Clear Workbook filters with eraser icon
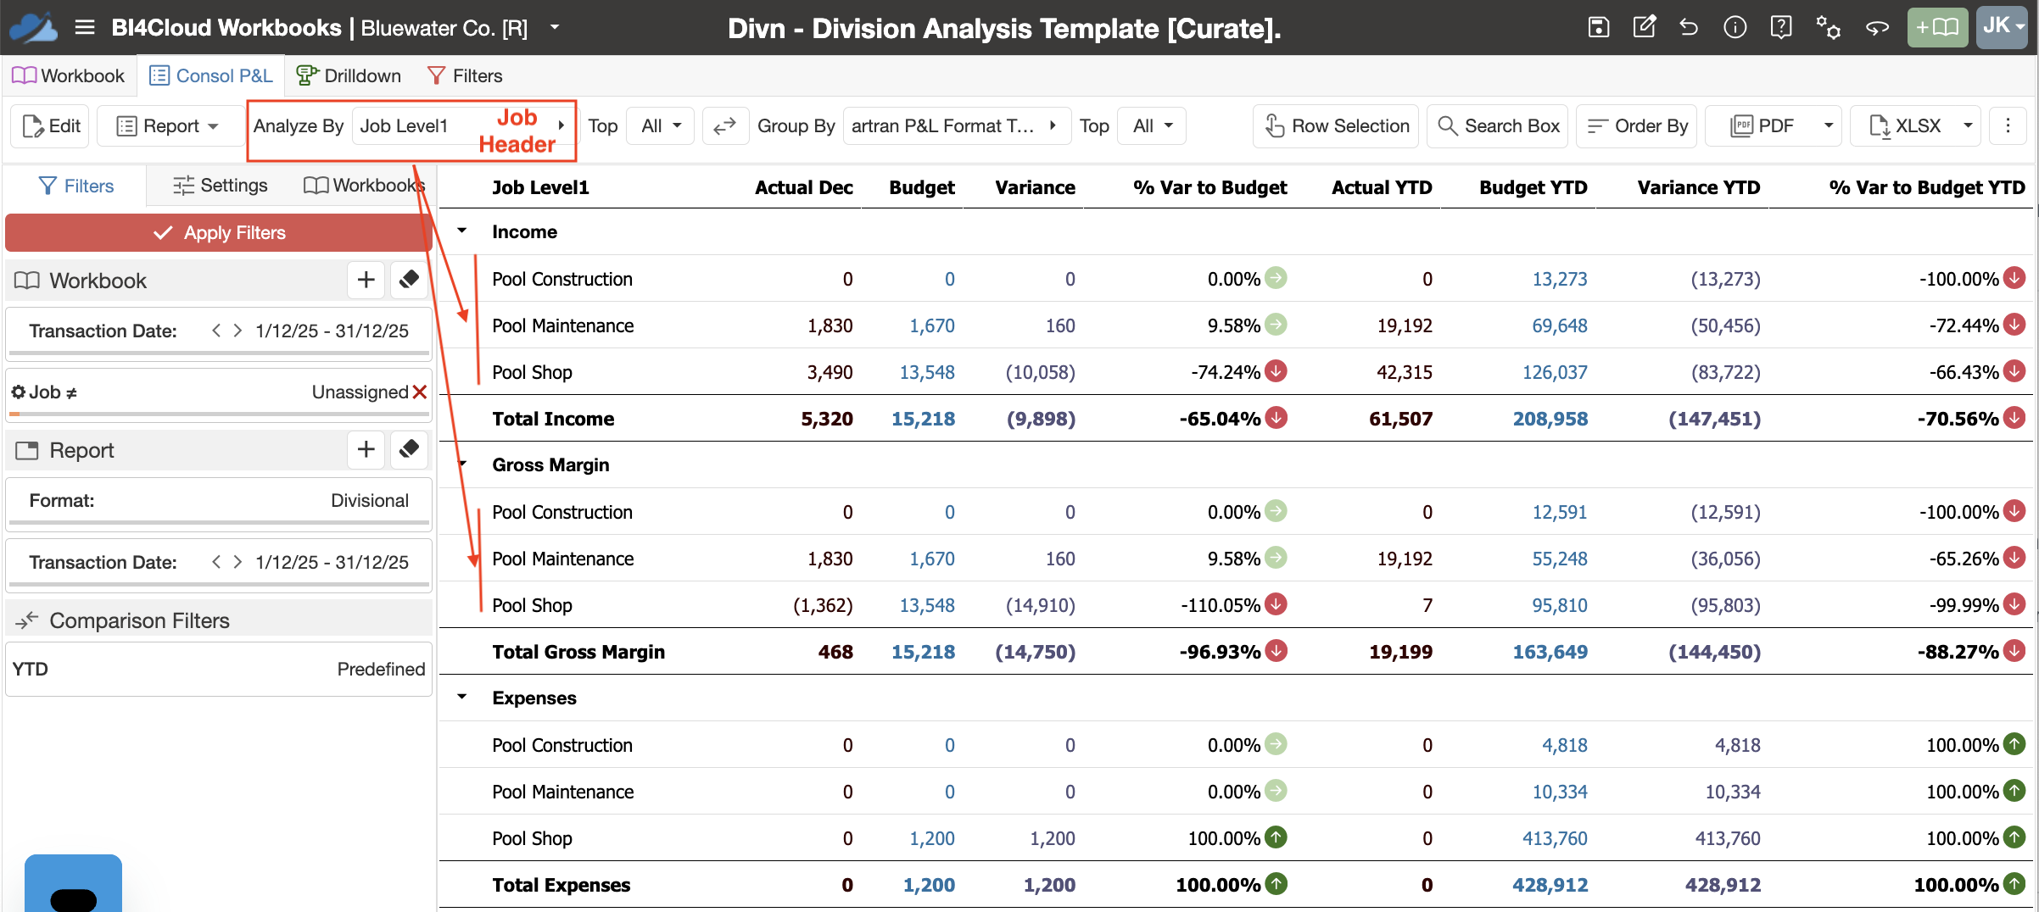2039x912 pixels. coord(409,280)
